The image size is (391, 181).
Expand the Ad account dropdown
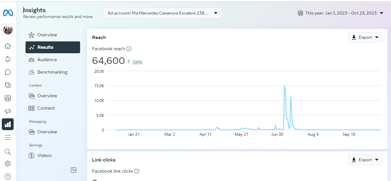click(x=162, y=13)
